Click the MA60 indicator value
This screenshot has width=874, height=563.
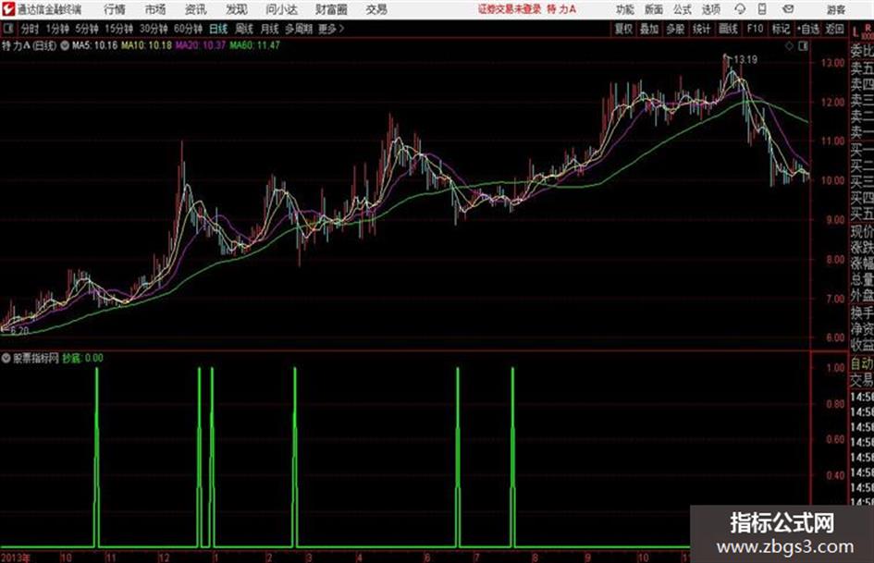coord(254,45)
